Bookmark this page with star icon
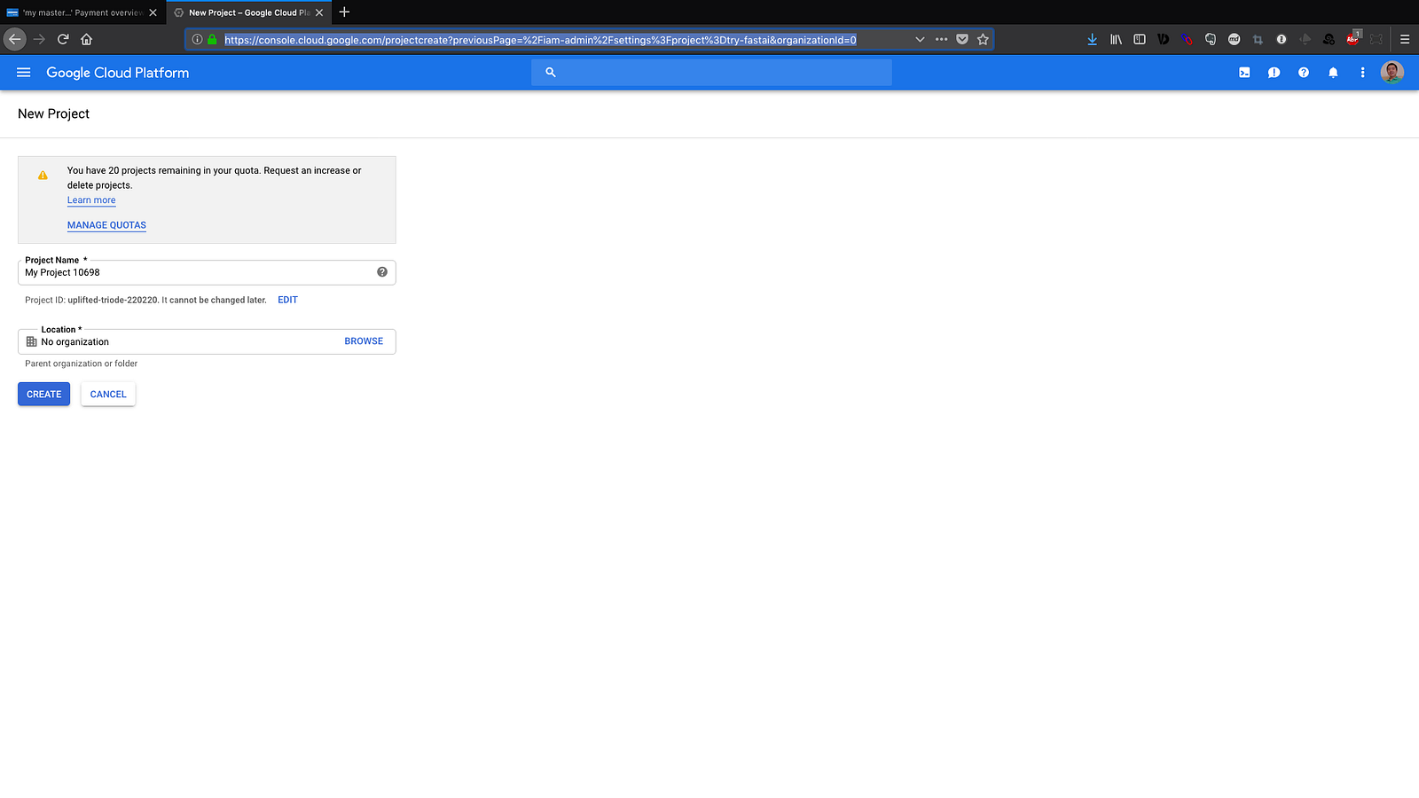This screenshot has width=1419, height=798. (x=983, y=39)
